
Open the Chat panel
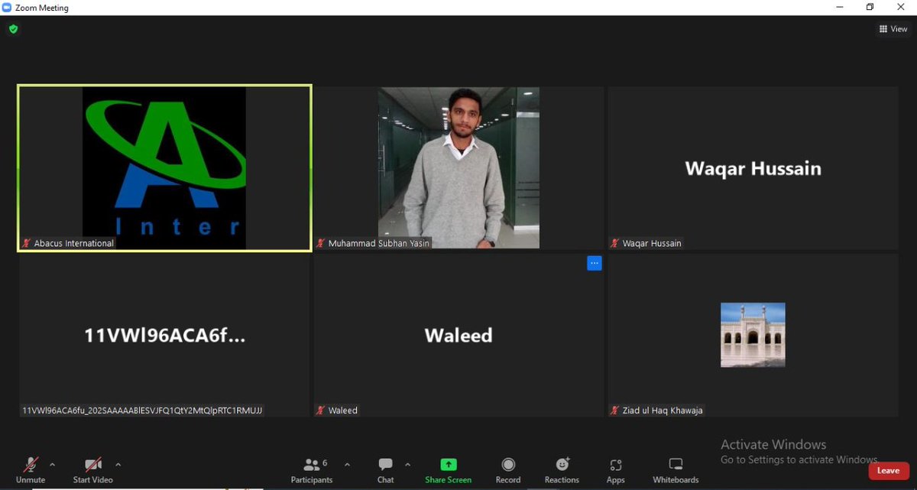[385, 470]
